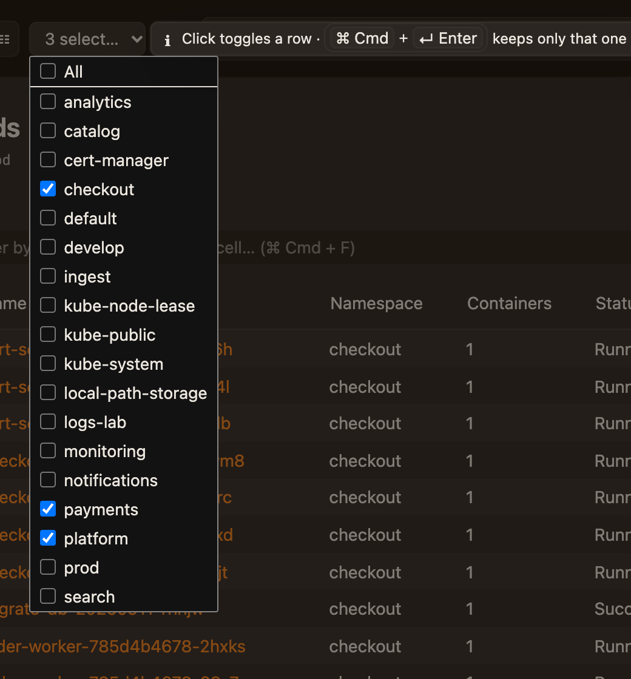Click the text 'Click toggles a row'
This screenshot has height=679, width=631.
coord(246,39)
